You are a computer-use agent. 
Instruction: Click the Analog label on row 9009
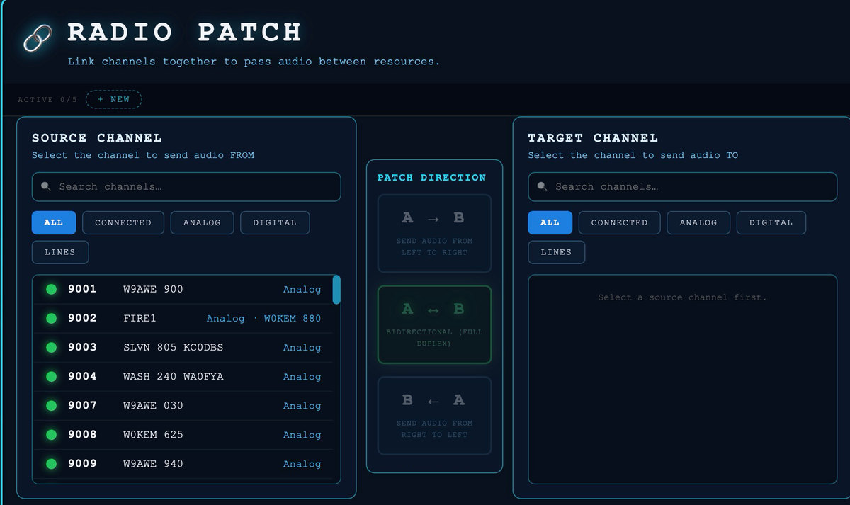coord(302,464)
